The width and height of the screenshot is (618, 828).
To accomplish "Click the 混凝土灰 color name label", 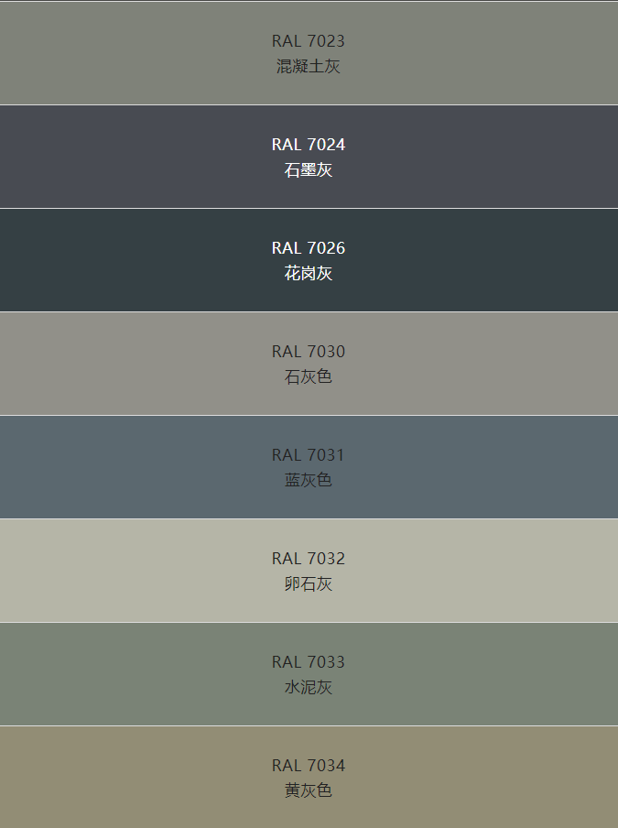I will pyautogui.click(x=309, y=66).
